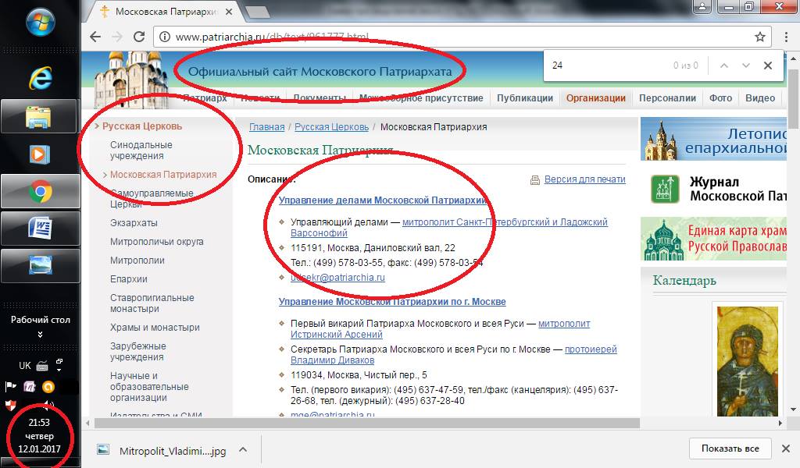Open Зарубежные учреждения in the sidebar

click(x=137, y=351)
